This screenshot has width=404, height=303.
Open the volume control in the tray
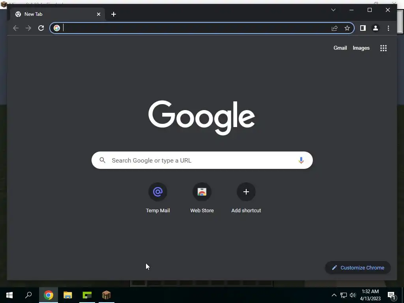click(x=353, y=295)
